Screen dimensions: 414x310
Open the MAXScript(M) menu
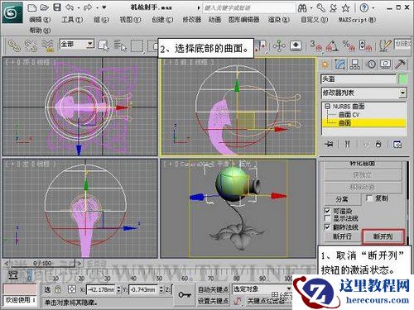click(x=357, y=20)
